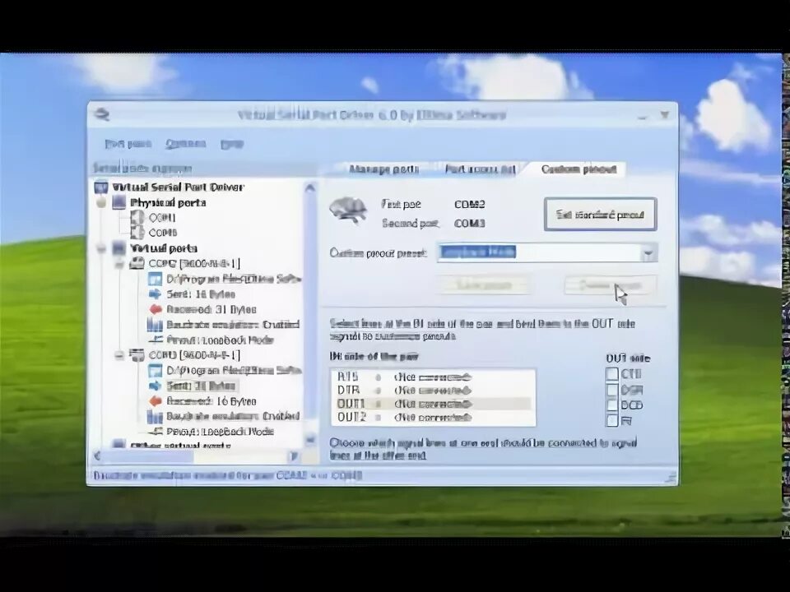This screenshot has width=790, height=592.
Task: Select the OUT1 row in IN side list
Action: click(x=434, y=404)
